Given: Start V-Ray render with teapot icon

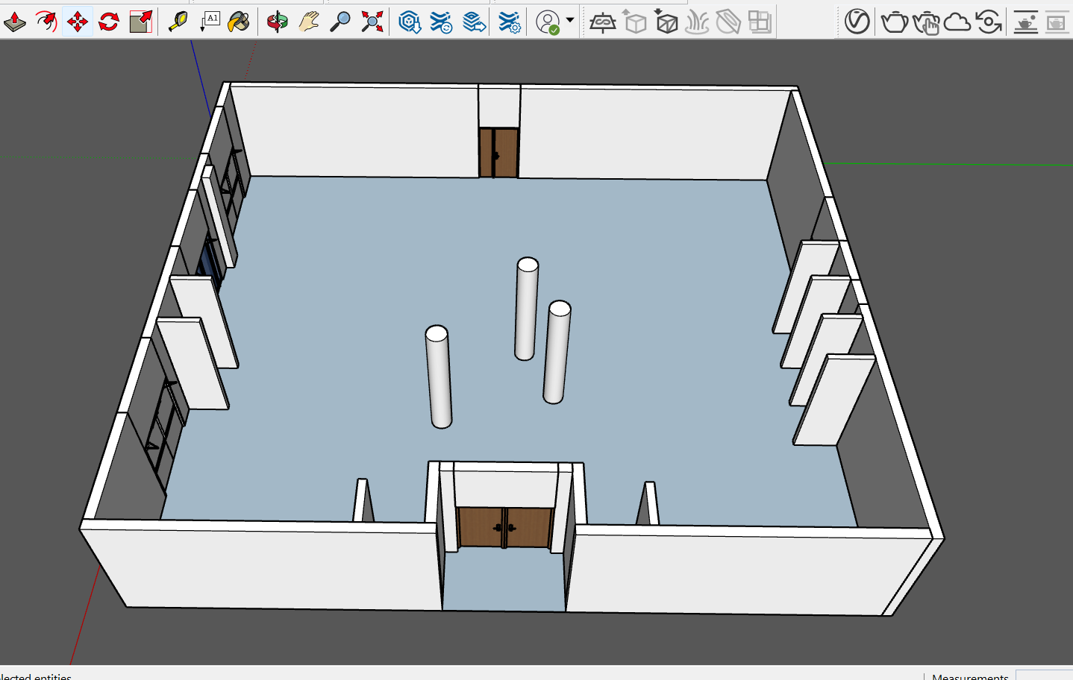Looking at the screenshot, I should 894,22.
